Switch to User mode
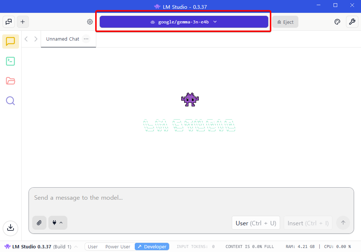Viewport: 361px width, 252px height. point(93,247)
